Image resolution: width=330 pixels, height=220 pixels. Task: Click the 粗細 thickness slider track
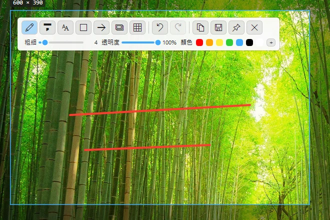coord(61,42)
